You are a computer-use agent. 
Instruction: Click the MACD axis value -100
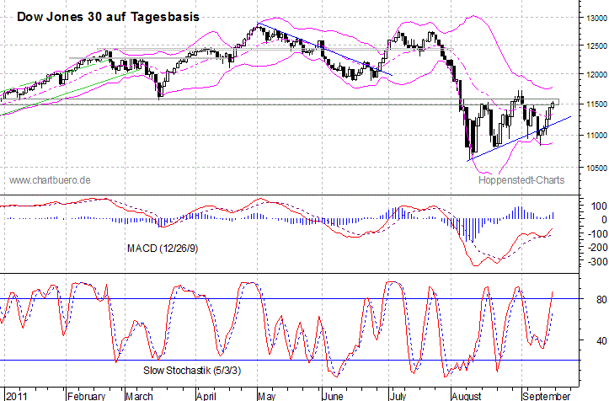[x=597, y=233]
